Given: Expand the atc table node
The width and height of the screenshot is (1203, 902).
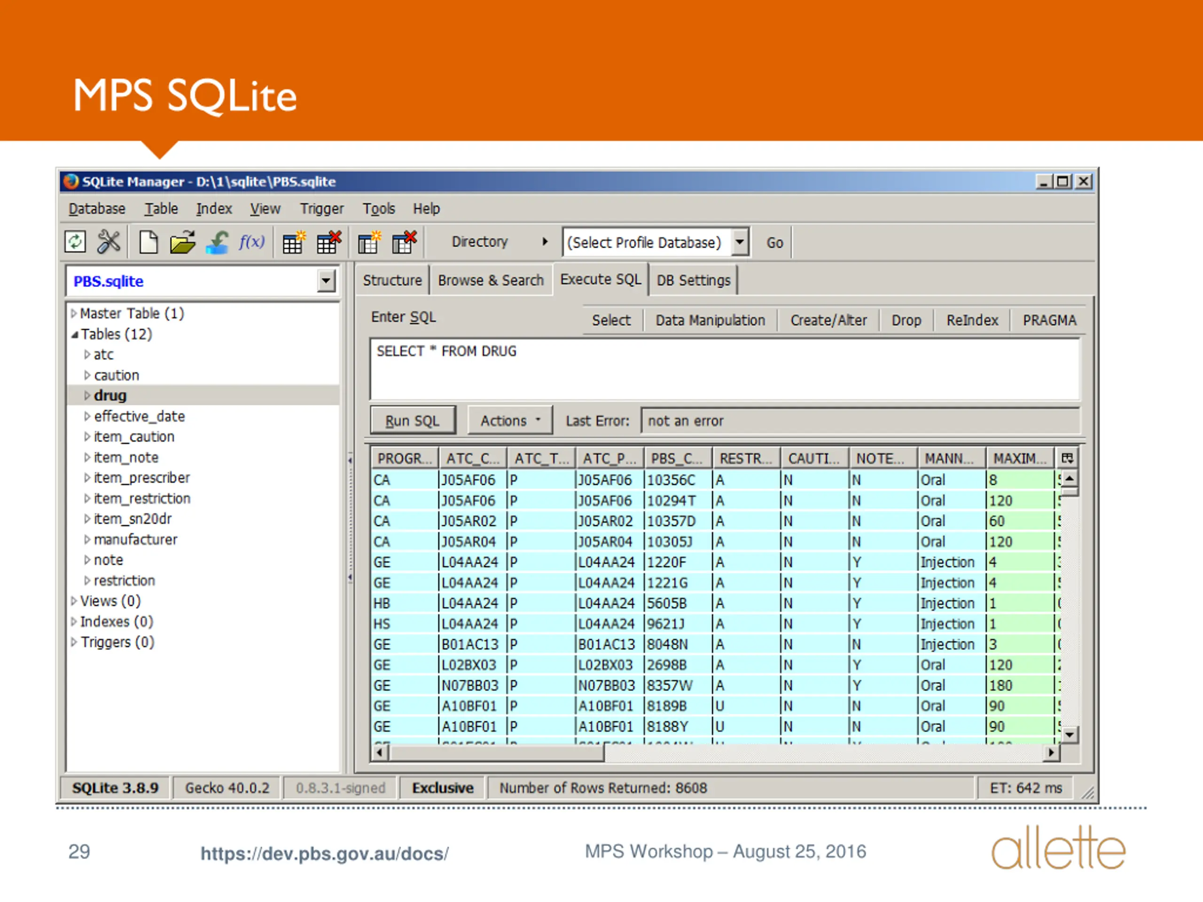Looking at the screenshot, I should [x=87, y=355].
